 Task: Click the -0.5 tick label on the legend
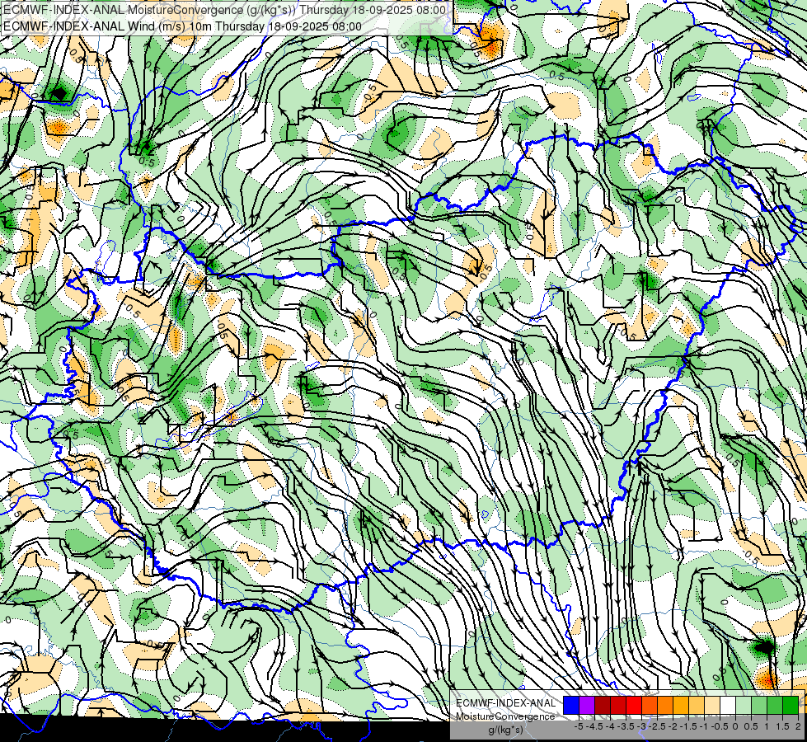720,726
